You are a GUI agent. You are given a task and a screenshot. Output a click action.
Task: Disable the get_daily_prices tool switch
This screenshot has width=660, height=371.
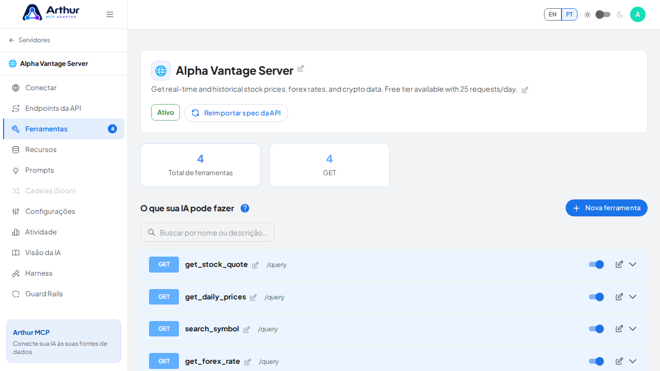click(597, 297)
